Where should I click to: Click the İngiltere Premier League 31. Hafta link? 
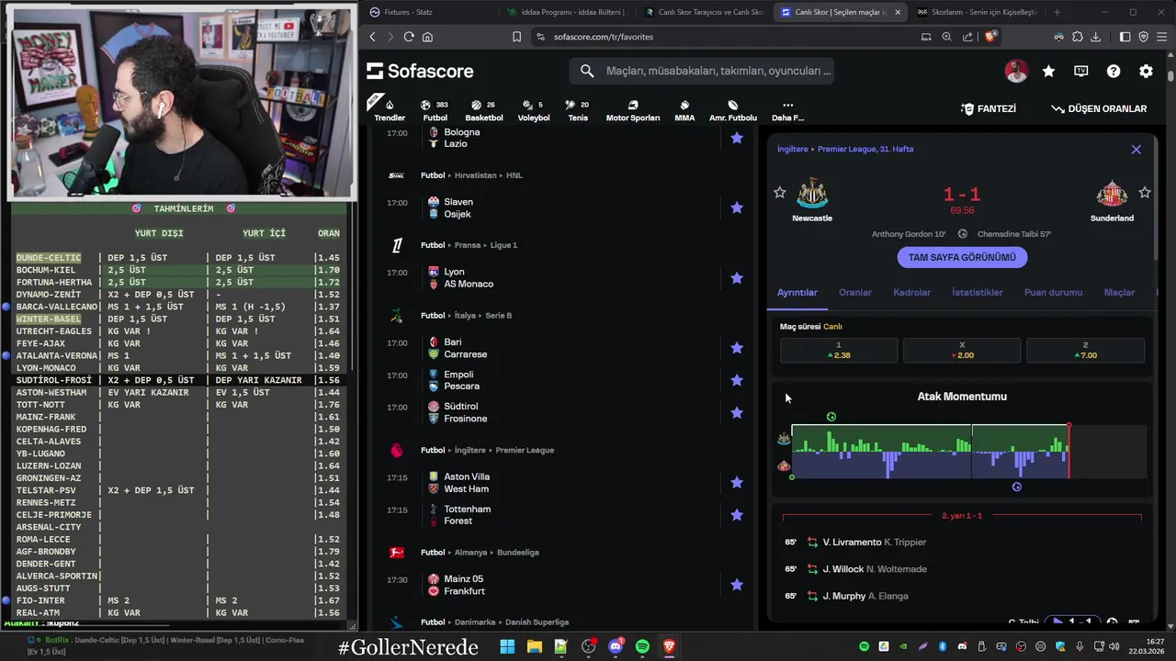tap(845, 149)
